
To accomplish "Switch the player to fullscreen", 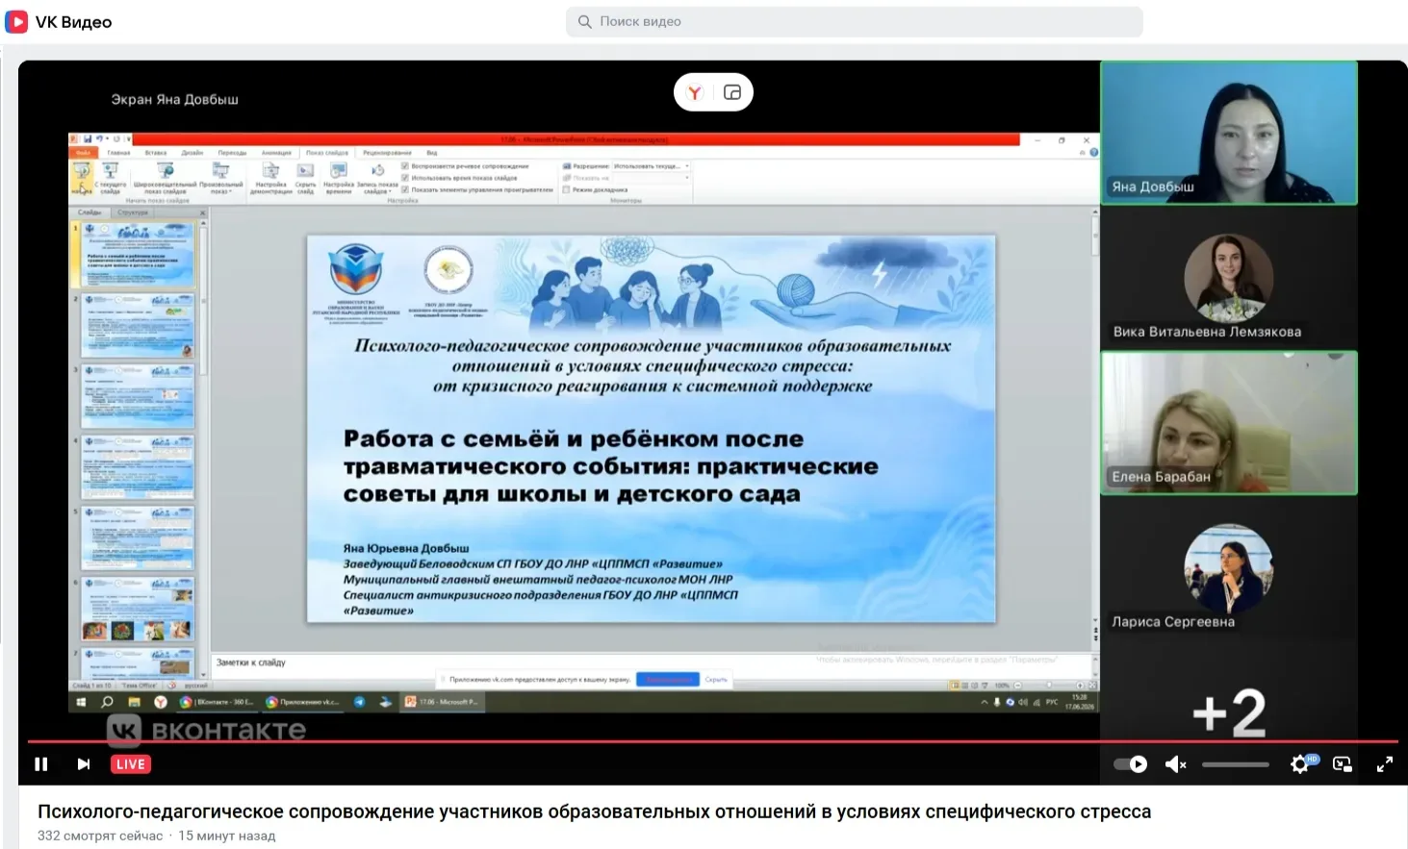I will coord(1385,764).
